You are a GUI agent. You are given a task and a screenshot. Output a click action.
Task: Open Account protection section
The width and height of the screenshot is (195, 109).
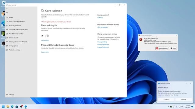15,26
